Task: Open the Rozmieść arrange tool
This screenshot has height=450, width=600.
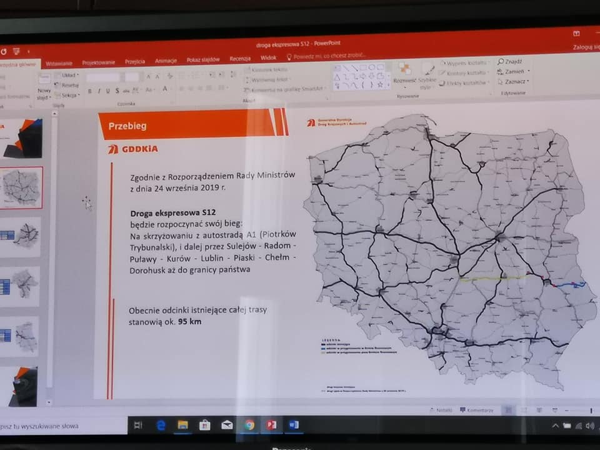Action: click(404, 74)
